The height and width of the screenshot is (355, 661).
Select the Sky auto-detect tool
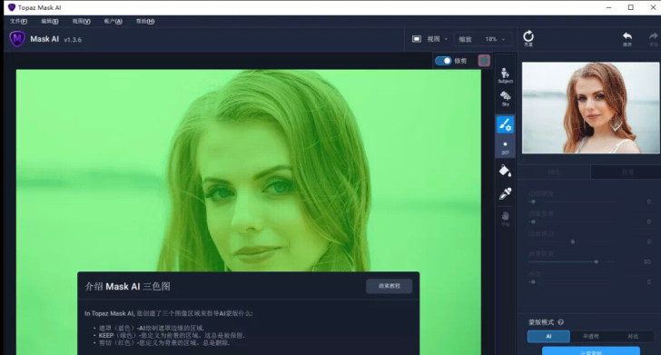(505, 99)
